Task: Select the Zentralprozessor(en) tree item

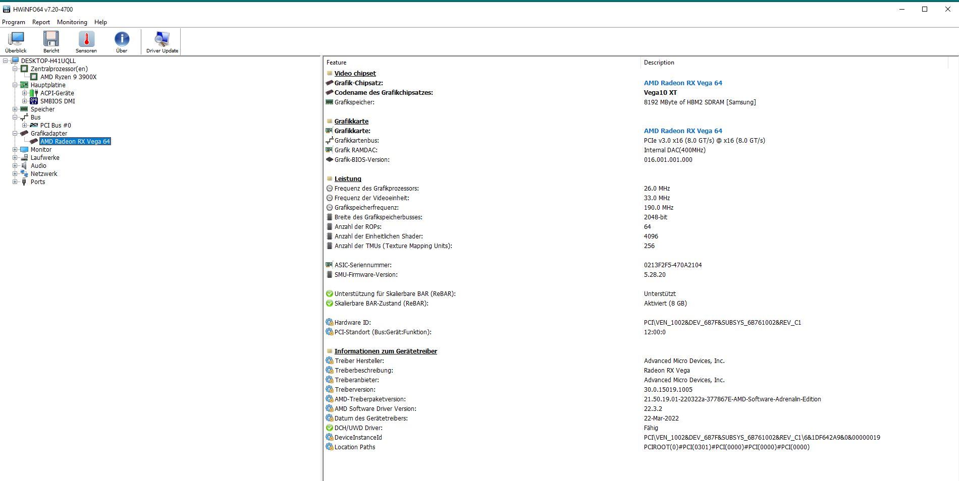Action: [59, 69]
